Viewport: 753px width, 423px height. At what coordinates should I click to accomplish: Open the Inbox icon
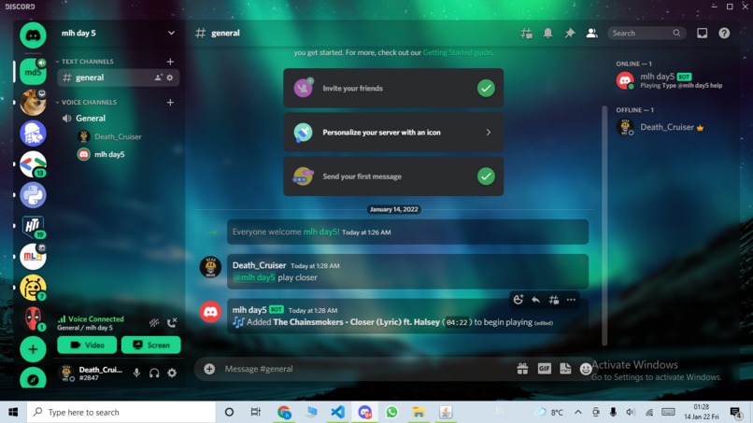point(703,33)
